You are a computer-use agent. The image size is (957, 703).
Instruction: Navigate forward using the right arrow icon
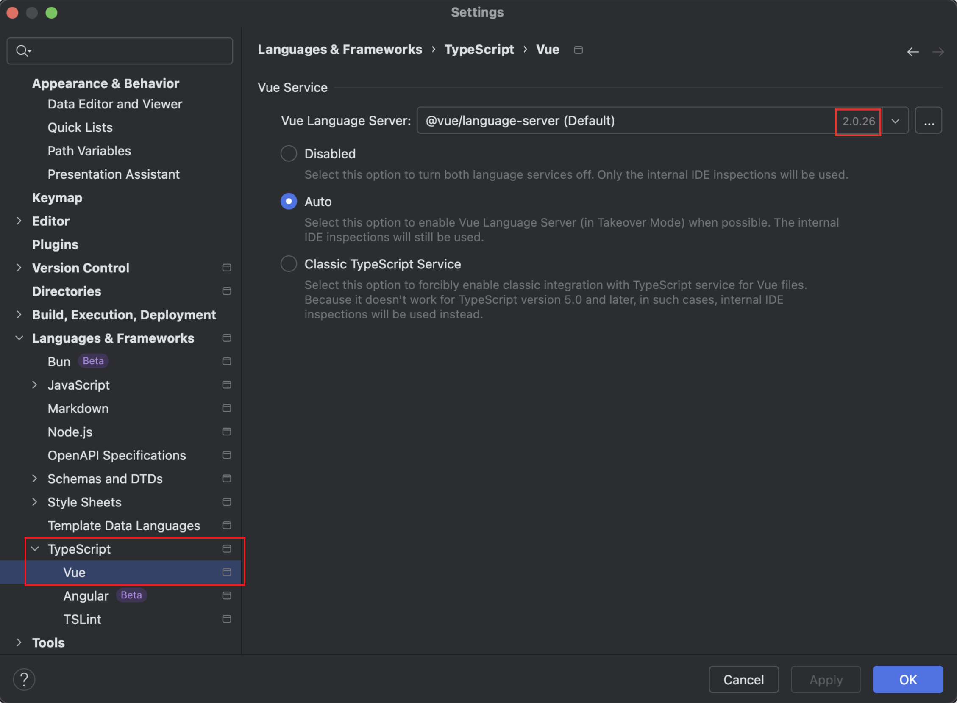point(938,52)
